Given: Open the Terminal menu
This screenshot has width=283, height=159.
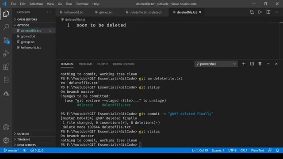Looking at the screenshot, I should pos(82,4).
